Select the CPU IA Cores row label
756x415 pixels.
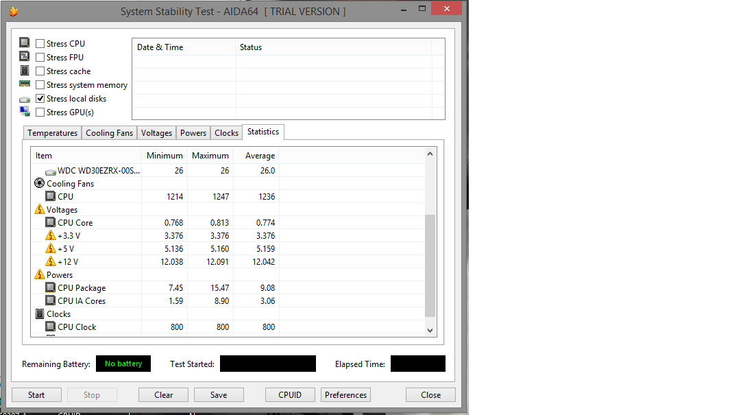[82, 300]
